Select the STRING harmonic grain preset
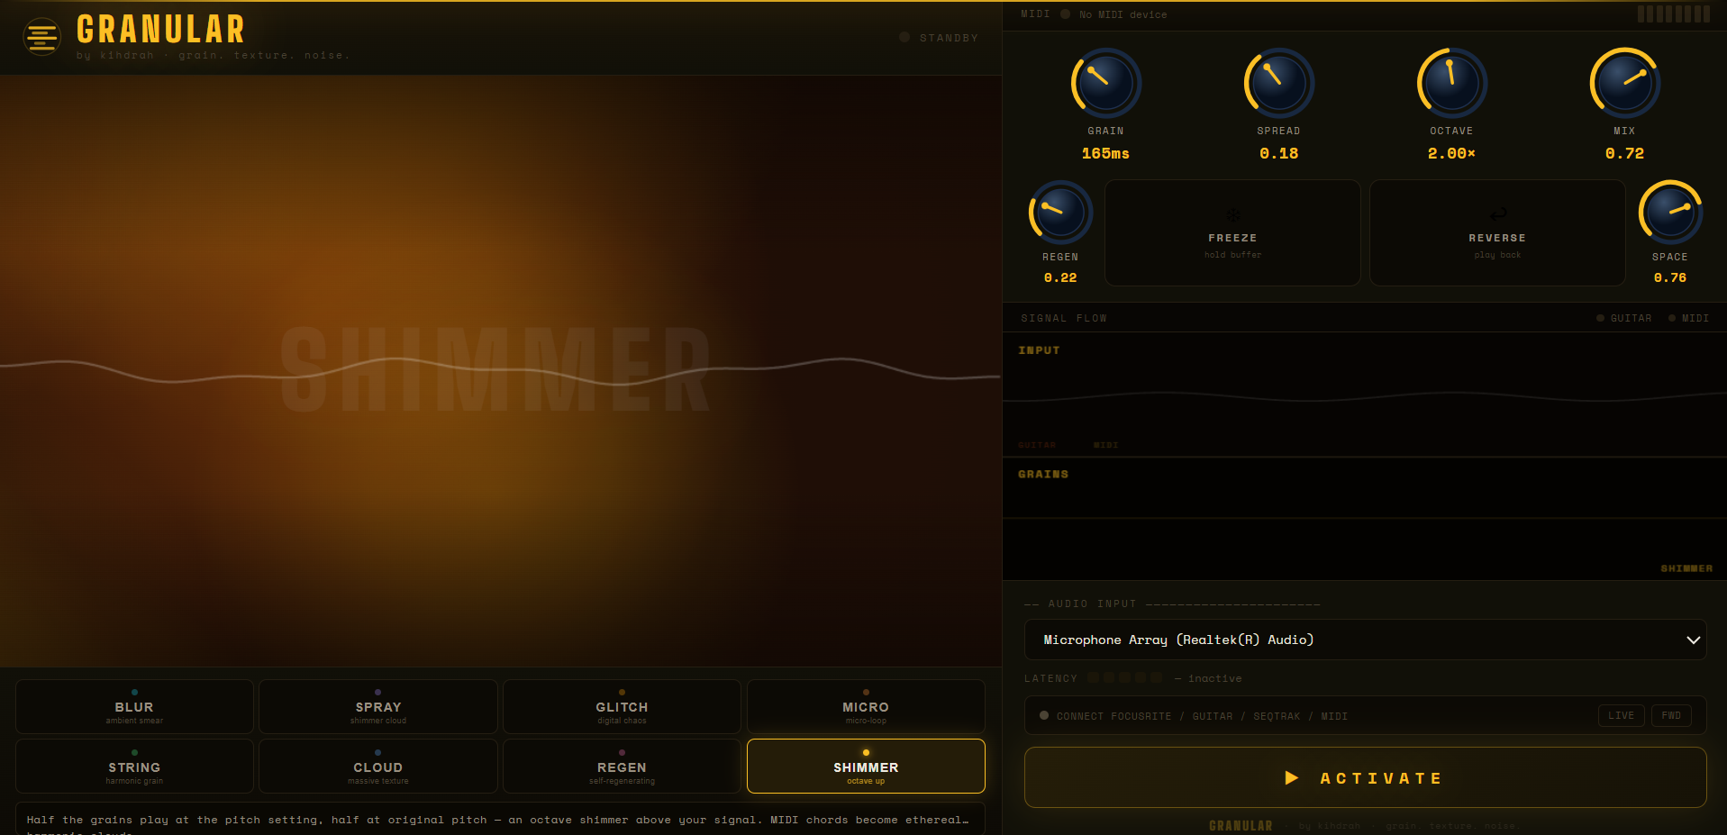This screenshot has height=835, width=1727. click(x=134, y=767)
